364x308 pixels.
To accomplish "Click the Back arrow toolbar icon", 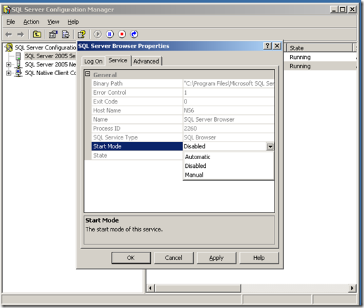I will [9, 35].
